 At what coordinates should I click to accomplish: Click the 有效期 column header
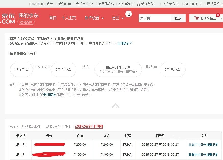[x=160, y=136]
